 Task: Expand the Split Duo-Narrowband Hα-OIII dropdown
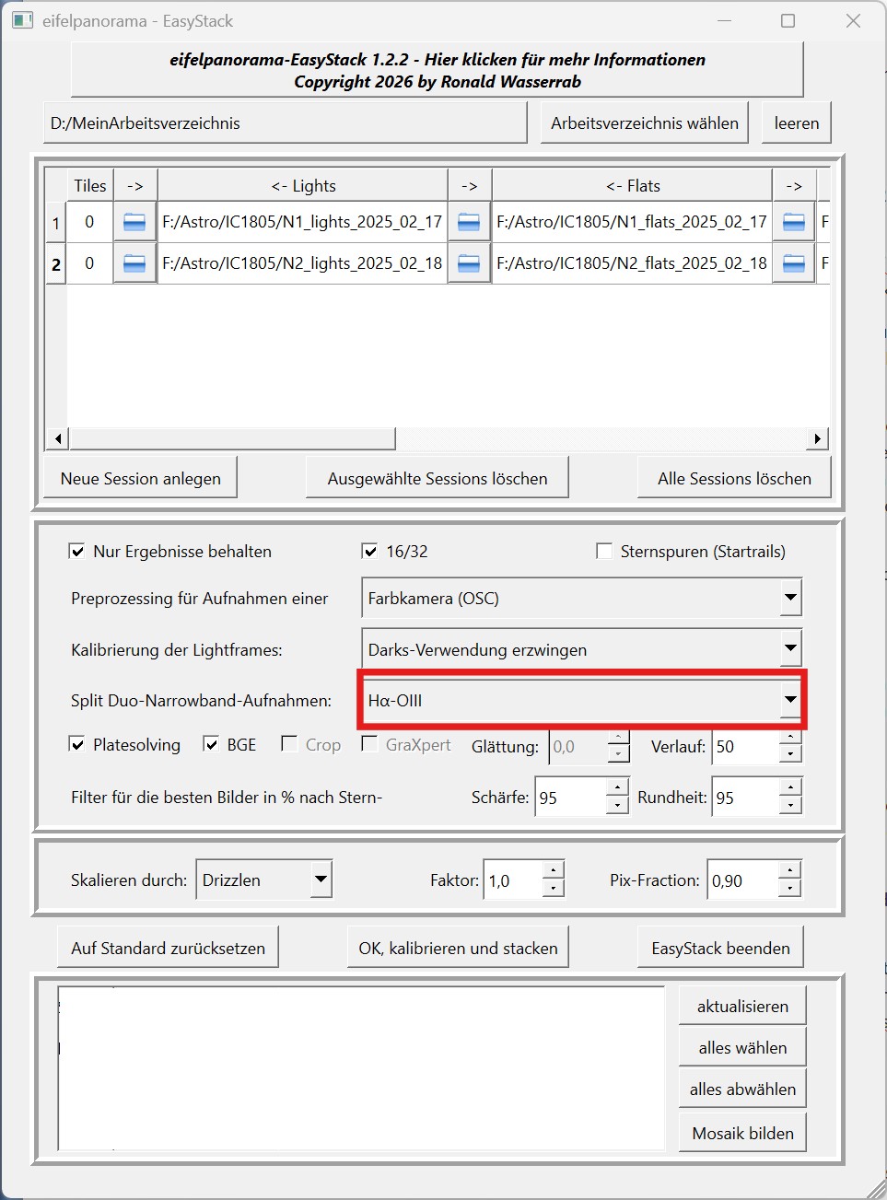790,700
